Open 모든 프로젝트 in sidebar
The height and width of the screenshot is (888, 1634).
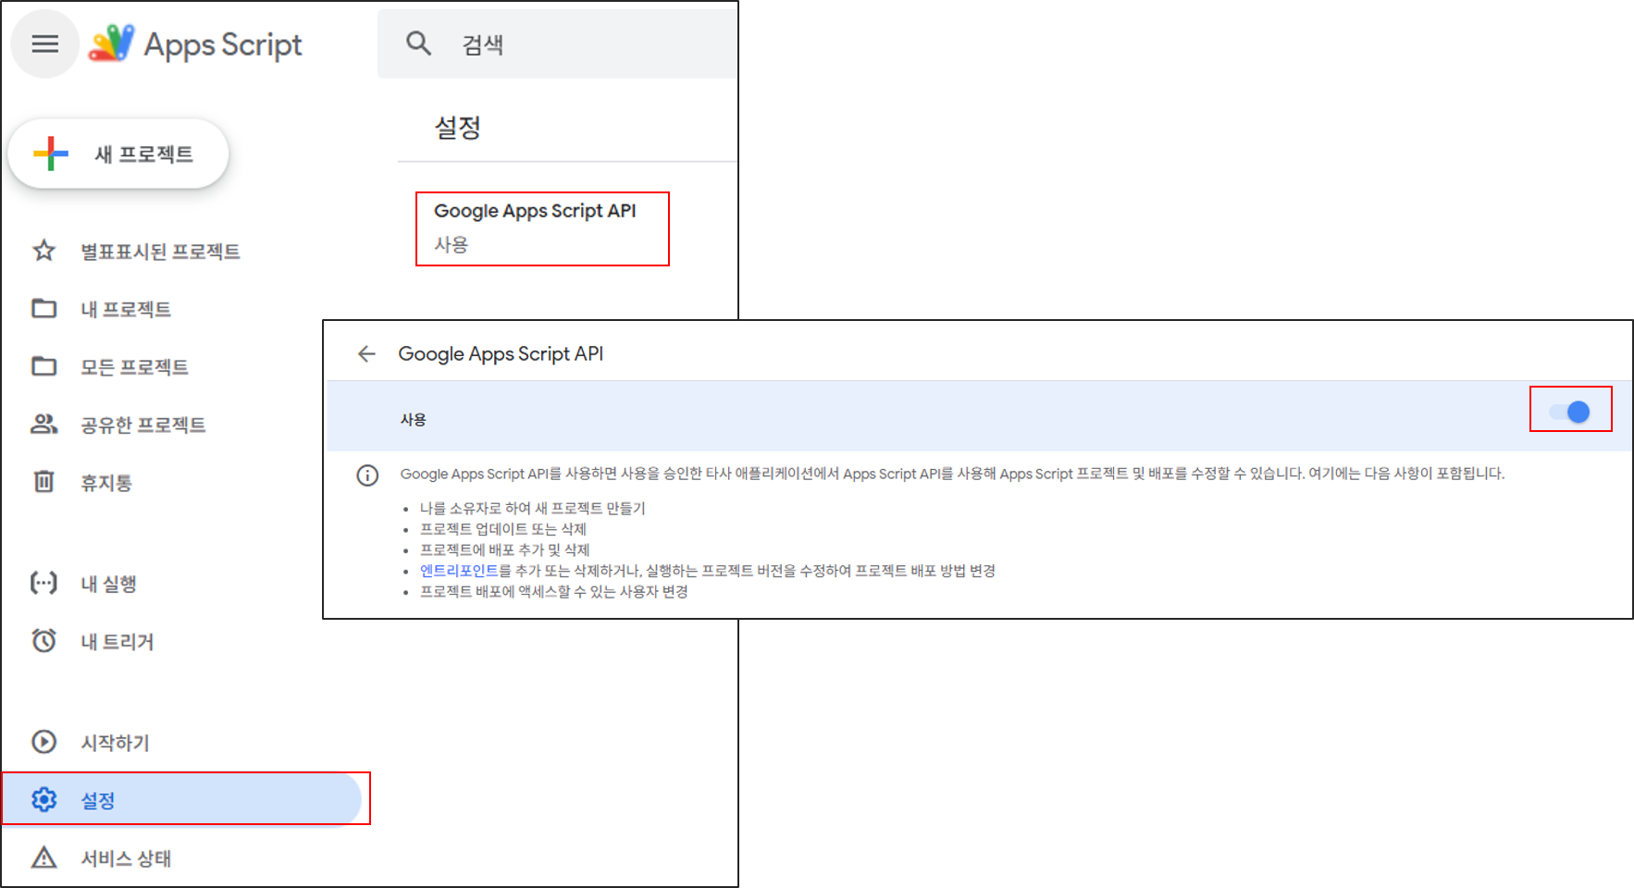(134, 367)
